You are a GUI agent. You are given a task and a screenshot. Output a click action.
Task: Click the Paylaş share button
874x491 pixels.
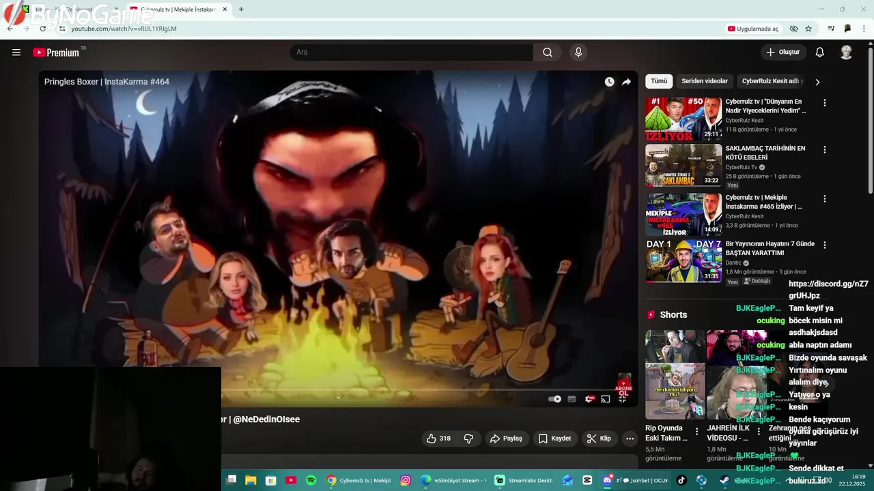coord(506,438)
